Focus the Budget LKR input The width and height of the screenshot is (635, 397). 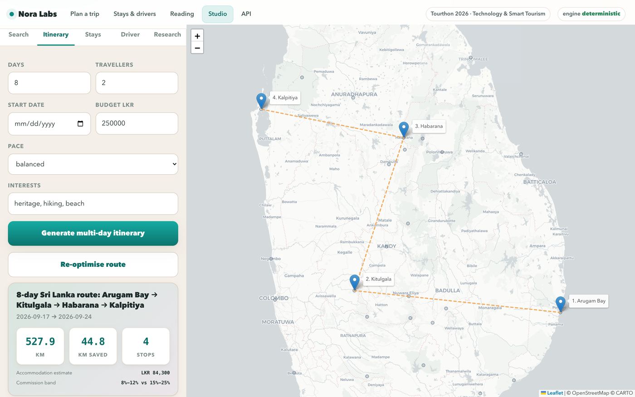coord(137,123)
